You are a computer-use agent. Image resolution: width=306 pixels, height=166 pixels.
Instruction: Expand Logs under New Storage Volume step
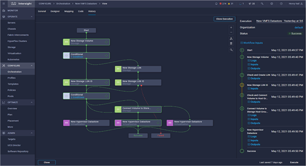(x=252, y=61)
